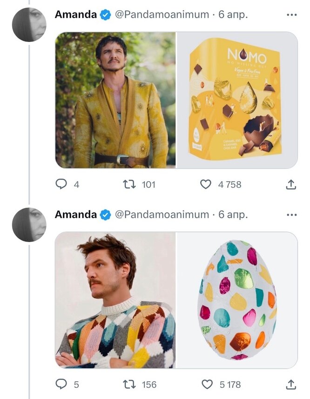Open more options menu on second tweet

click(x=292, y=215)
